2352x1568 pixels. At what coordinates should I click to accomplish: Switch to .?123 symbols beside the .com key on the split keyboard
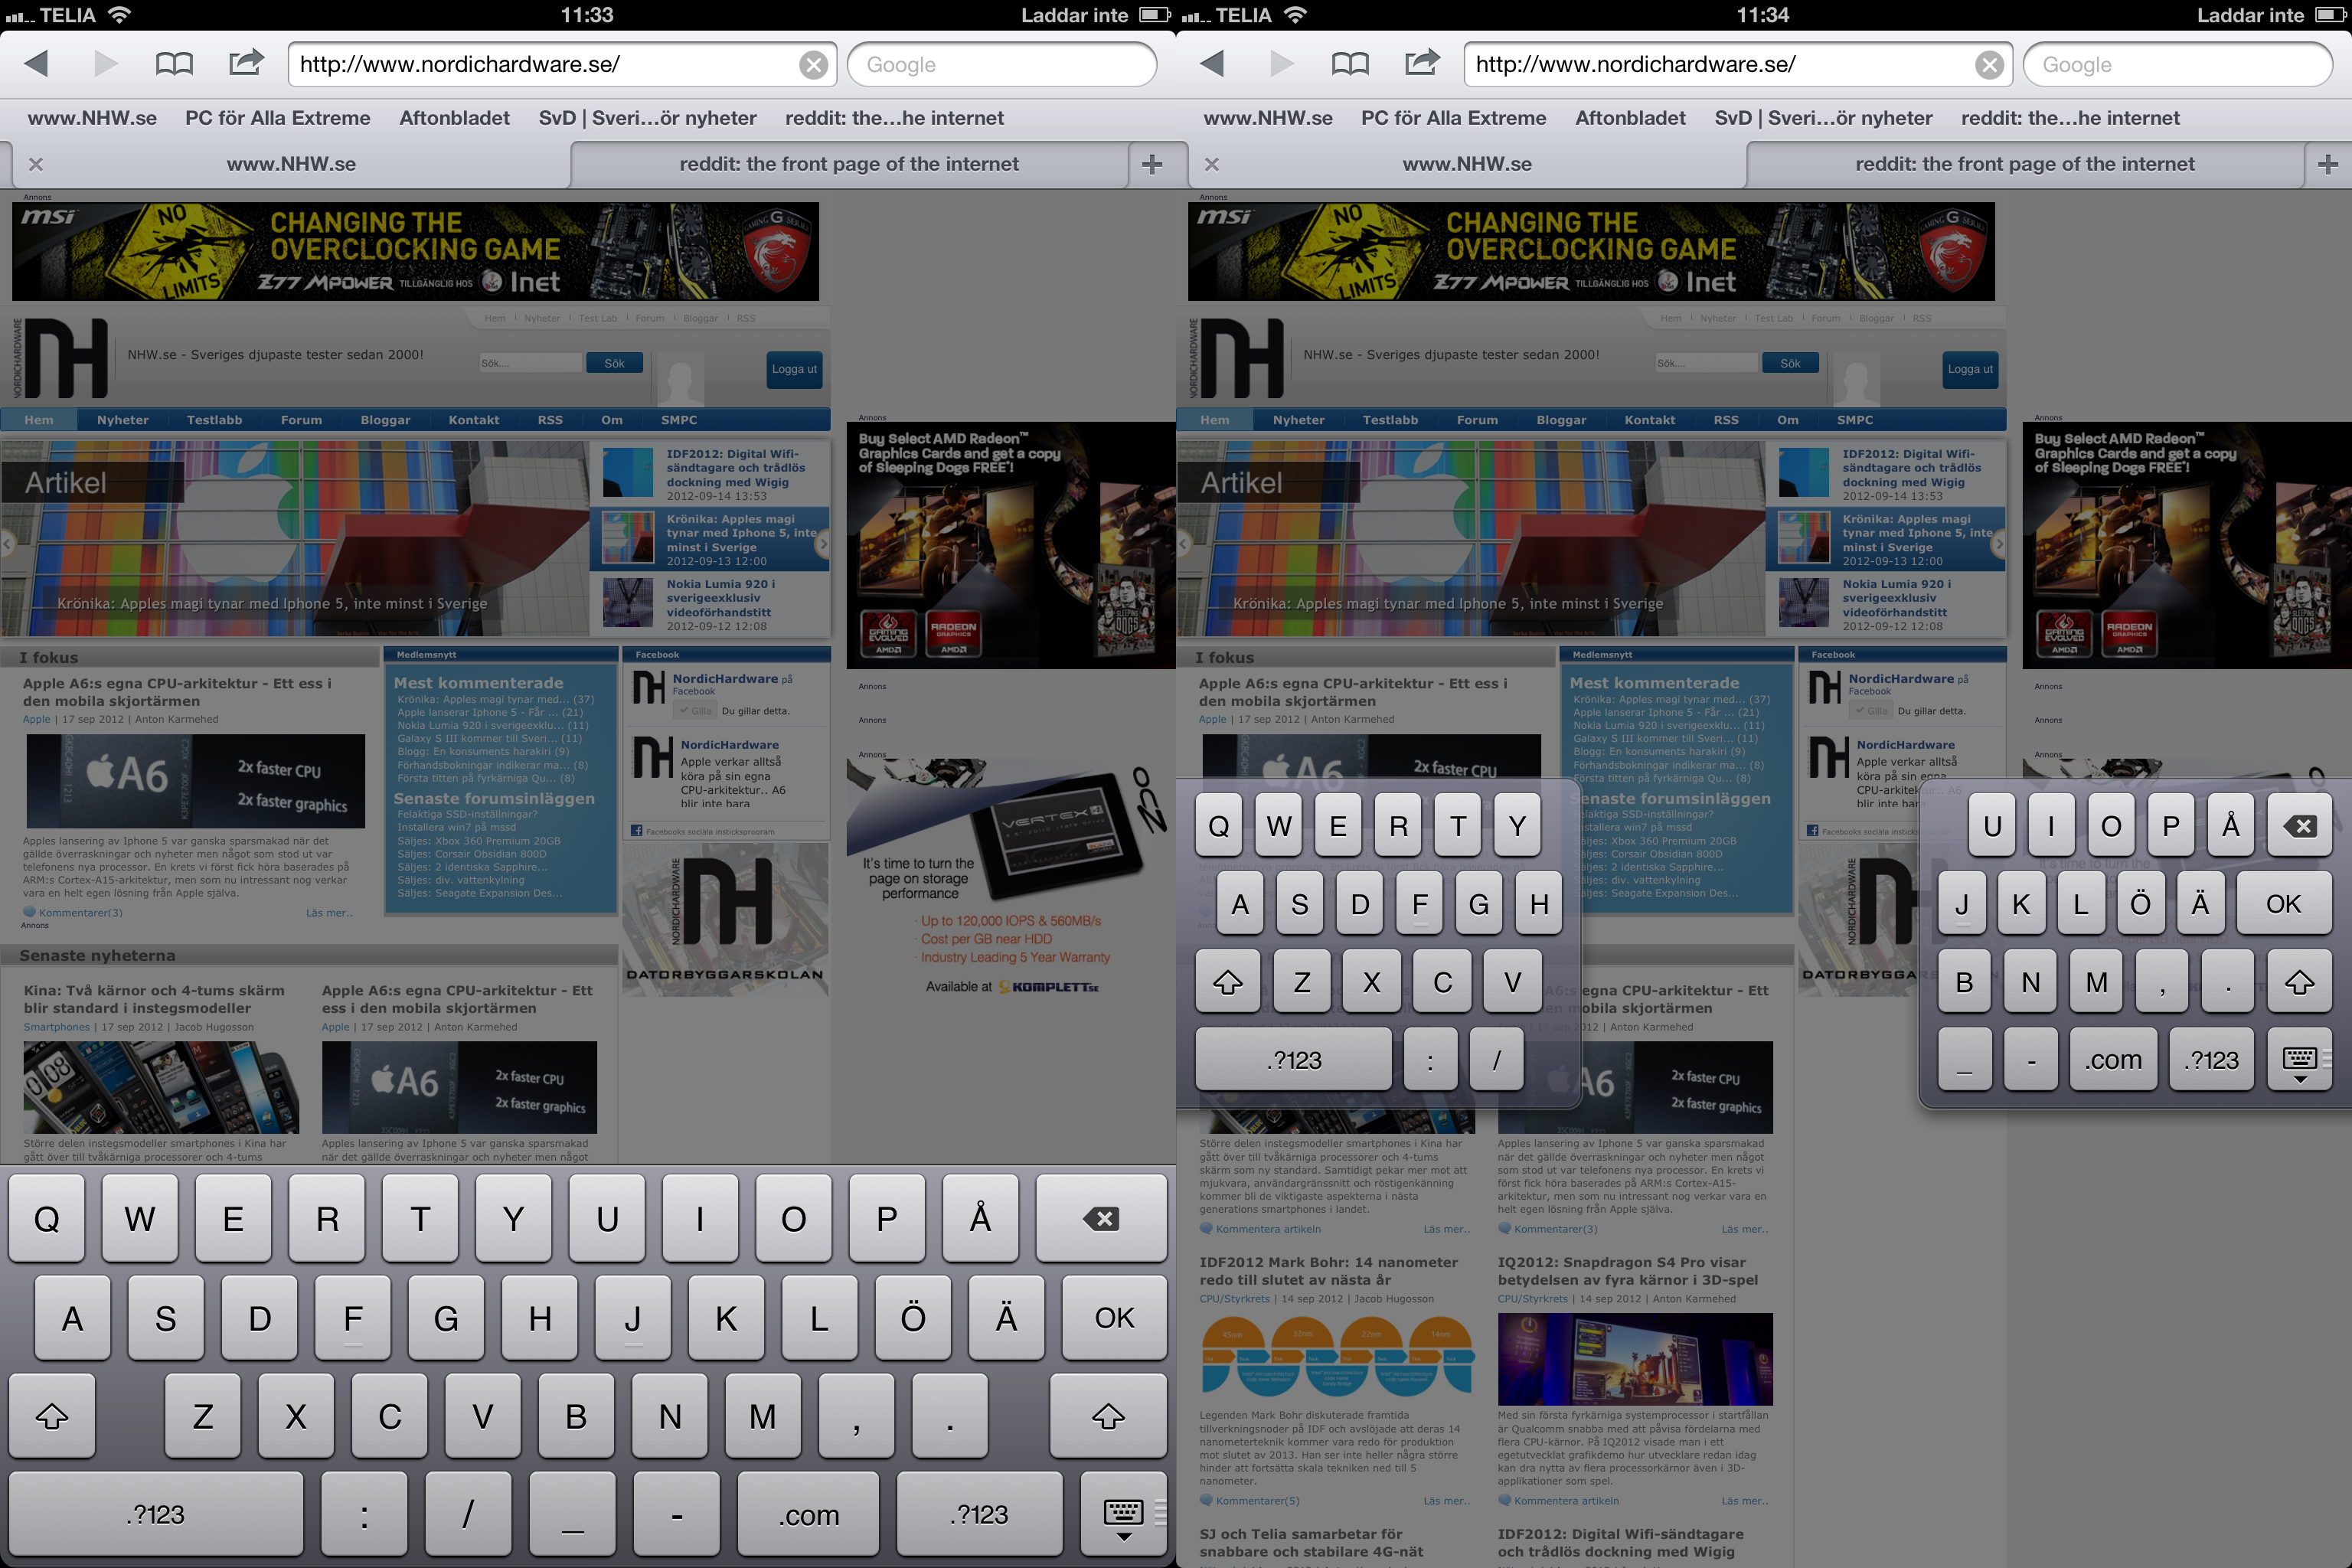coord(2211,1060)
